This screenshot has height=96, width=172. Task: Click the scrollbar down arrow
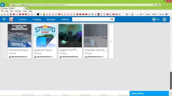point(171,93)
